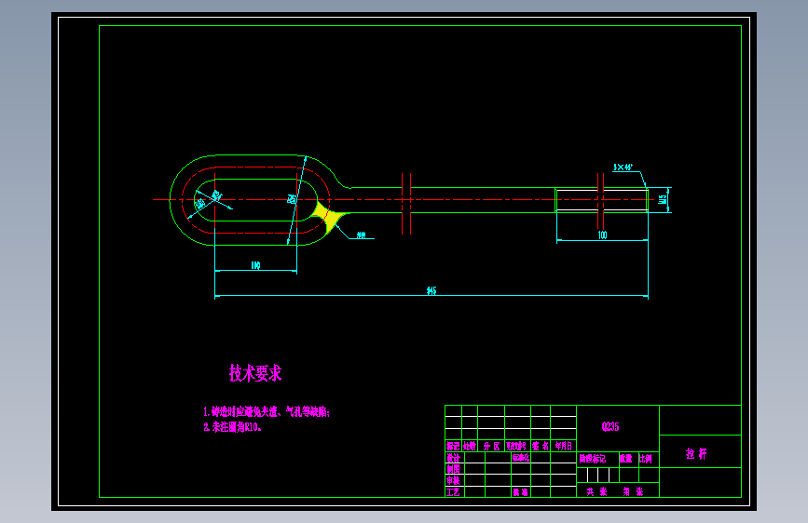The image size is (808, 523).
Task: Click the white threaded section rectangle
Action: [x=602, y=200]
